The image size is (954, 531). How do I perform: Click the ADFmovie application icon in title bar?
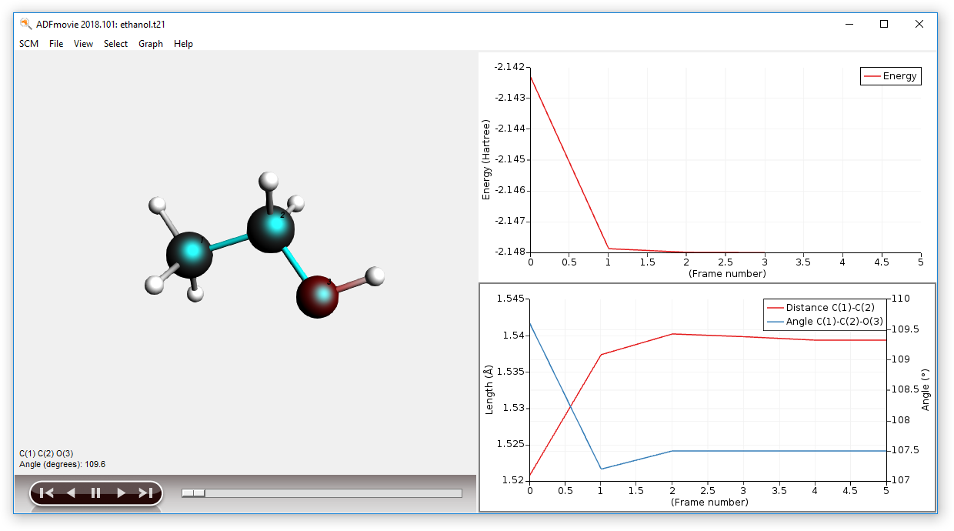coord(26,24)
